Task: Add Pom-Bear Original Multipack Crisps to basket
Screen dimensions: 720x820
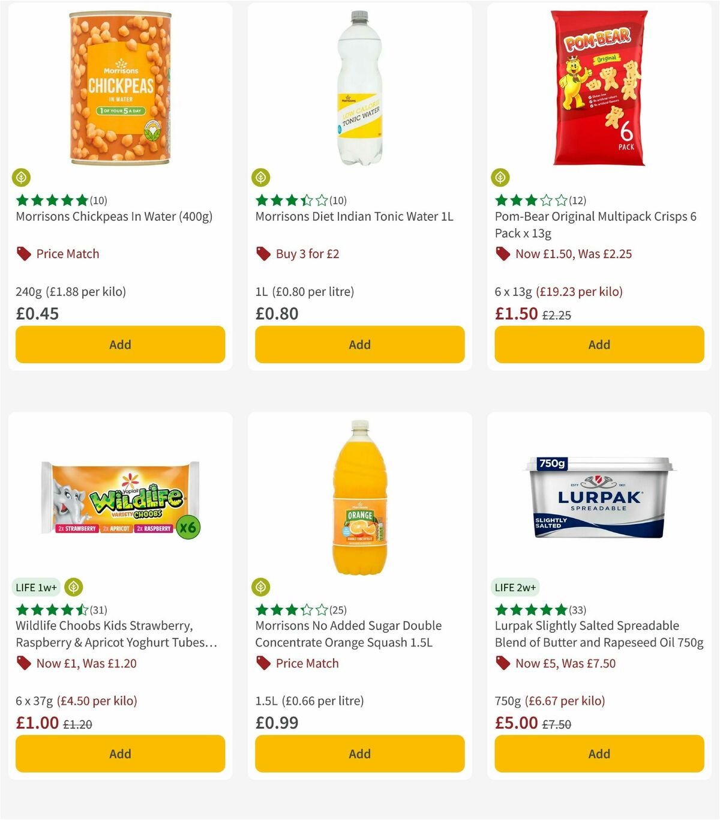Action: pos(599,345)
